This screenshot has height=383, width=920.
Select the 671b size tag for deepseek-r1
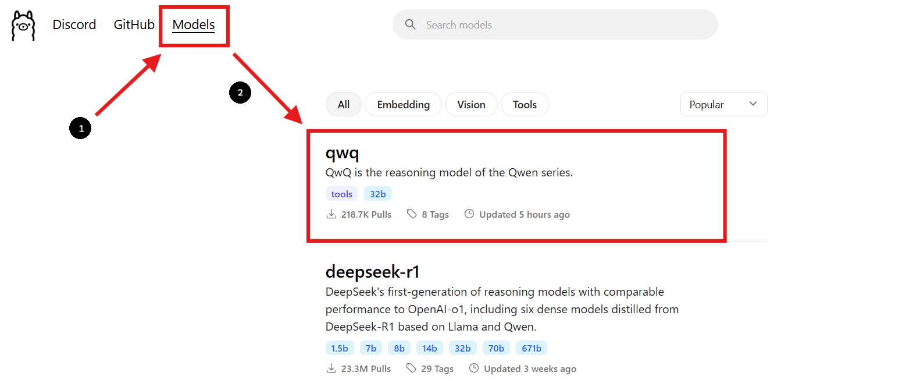point(532,348)
